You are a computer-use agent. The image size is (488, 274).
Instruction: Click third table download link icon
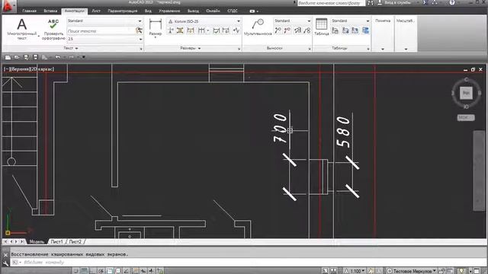(x=355, y=30)
